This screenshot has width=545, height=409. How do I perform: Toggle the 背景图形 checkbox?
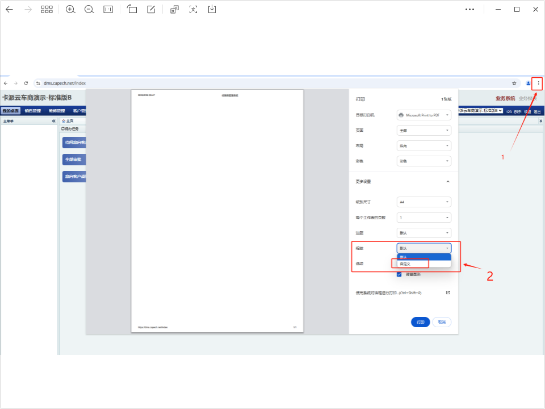(399, 274)
